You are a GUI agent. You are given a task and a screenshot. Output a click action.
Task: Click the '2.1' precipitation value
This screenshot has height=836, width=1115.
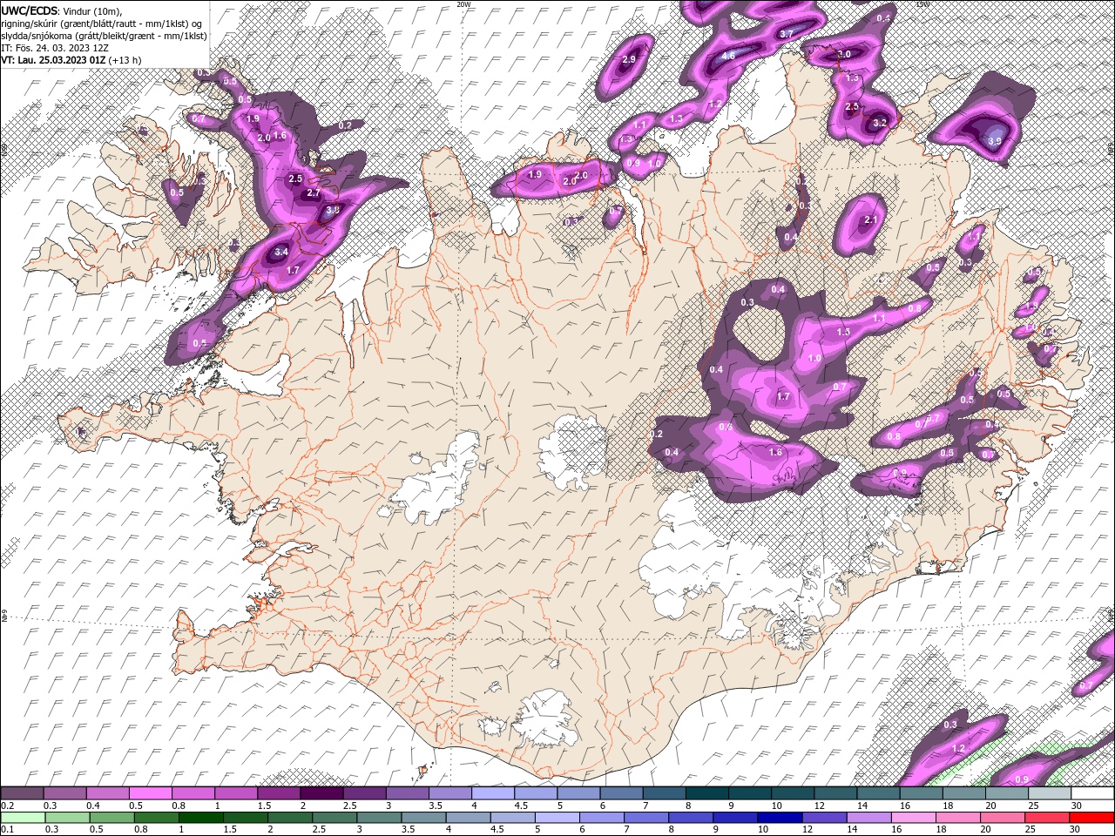[870, 220]
